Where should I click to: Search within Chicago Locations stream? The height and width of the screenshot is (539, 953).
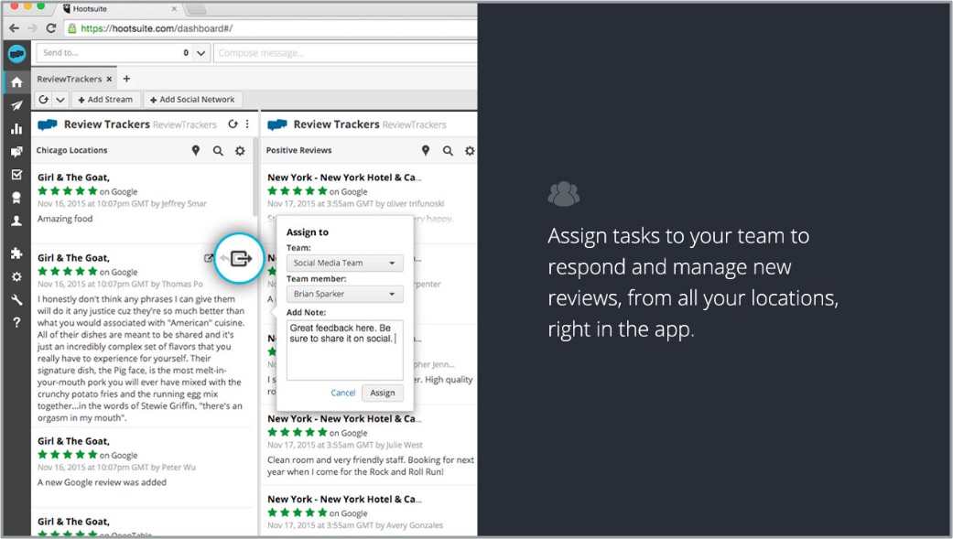tap(218, 151)
